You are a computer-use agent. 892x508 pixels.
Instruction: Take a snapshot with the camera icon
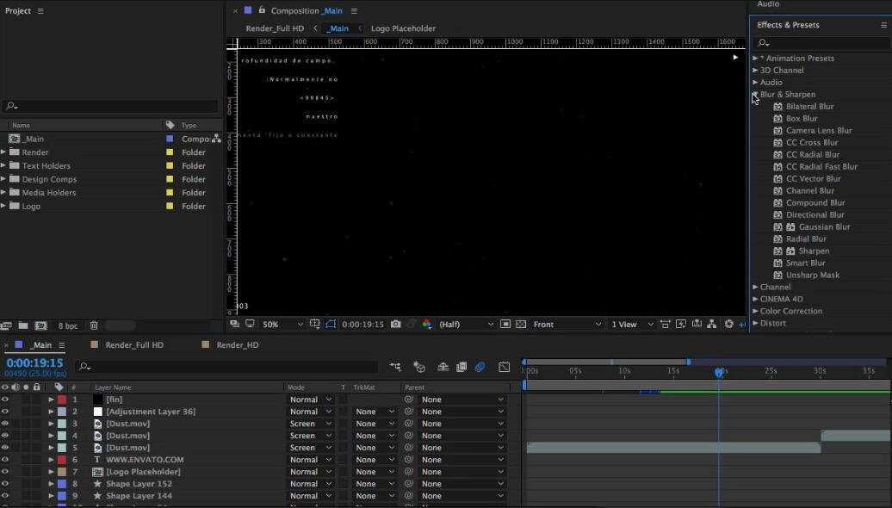click(395, 325)
